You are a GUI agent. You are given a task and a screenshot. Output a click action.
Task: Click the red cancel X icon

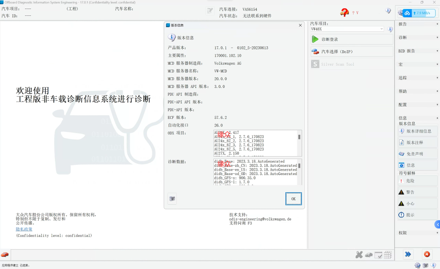click(427, 254)
